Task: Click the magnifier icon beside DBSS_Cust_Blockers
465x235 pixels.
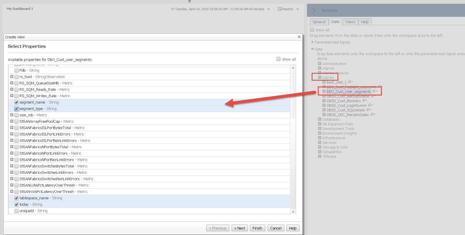Action: pyautogui.click(x=364, y=101)
